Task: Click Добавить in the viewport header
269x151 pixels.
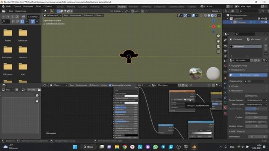Action: [x=88, y=16]
